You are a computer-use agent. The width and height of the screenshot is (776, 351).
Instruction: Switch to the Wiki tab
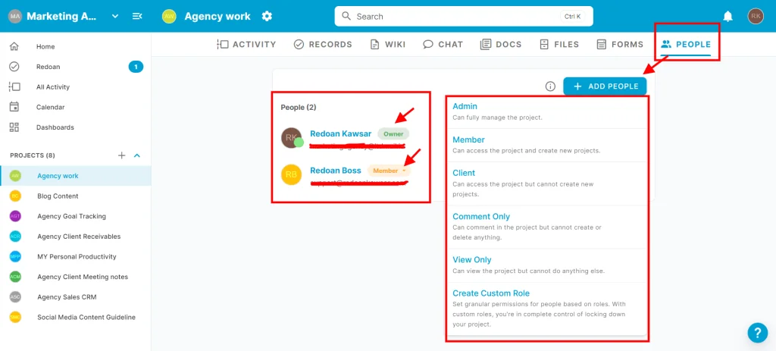coord(388,44)
